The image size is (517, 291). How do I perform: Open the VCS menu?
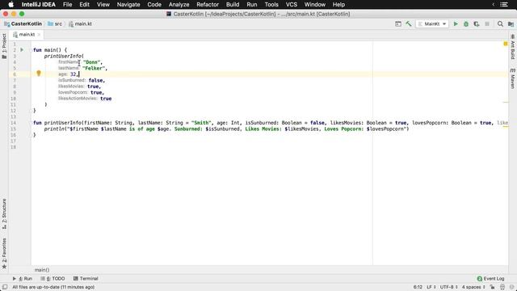[291, 5]
